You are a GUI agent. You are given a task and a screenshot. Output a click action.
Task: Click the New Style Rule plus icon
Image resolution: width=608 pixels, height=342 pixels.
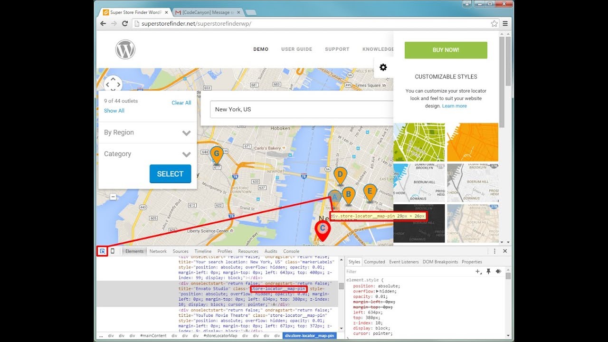tap(478, 271)
